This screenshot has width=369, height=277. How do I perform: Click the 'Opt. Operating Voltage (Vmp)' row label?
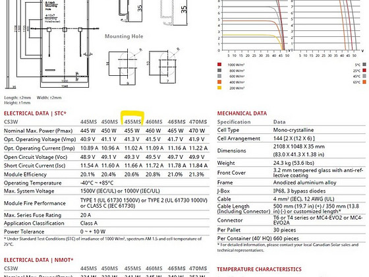[x=40, y=139]
